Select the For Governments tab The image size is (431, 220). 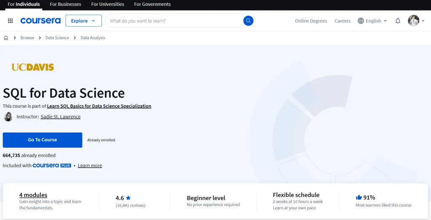pyautogui.click(x=152, y=4)
